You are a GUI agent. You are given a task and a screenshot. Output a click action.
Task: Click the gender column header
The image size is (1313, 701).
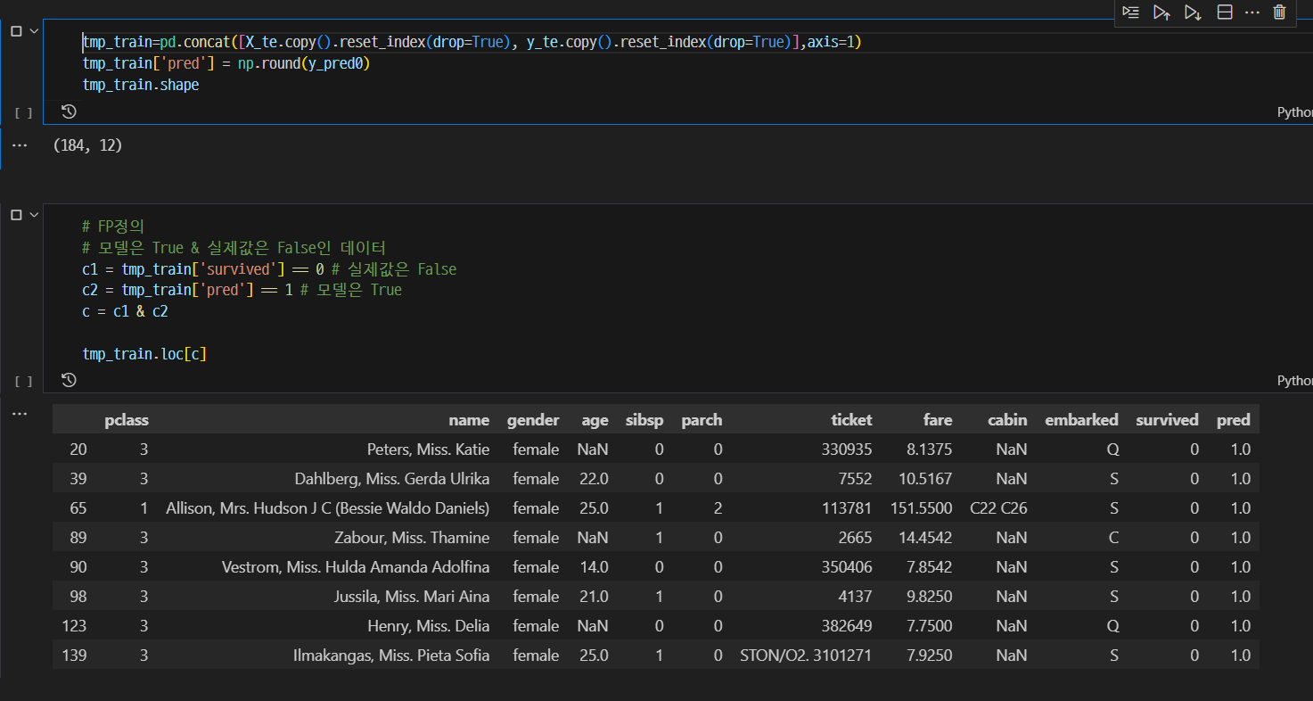click(533, 420)
